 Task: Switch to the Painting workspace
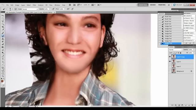[162, 5]
